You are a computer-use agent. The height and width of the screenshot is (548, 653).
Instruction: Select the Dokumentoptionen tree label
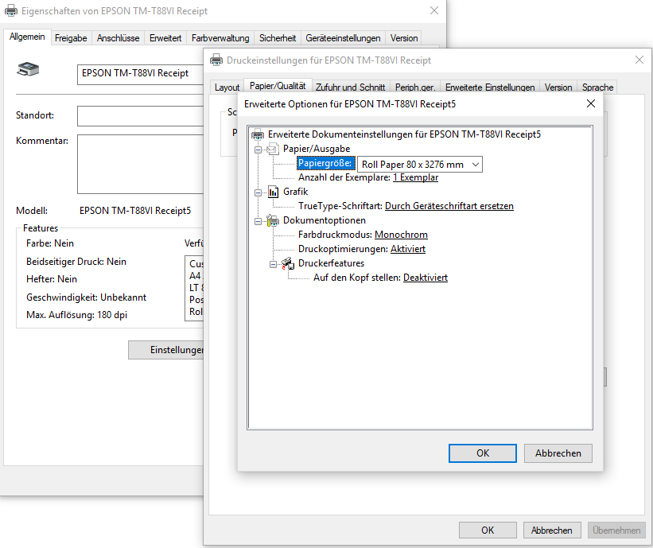[x=325, y=220]
